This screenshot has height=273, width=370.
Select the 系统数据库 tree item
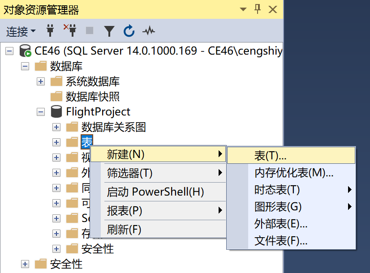pos(92,81)
